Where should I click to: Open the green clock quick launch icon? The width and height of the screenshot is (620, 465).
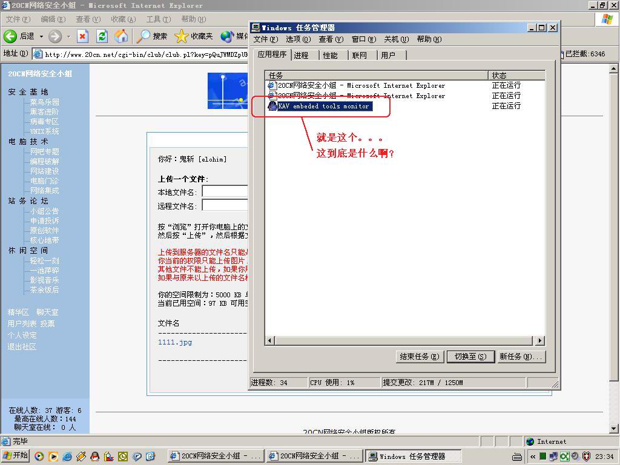click(x=123, y=457)
